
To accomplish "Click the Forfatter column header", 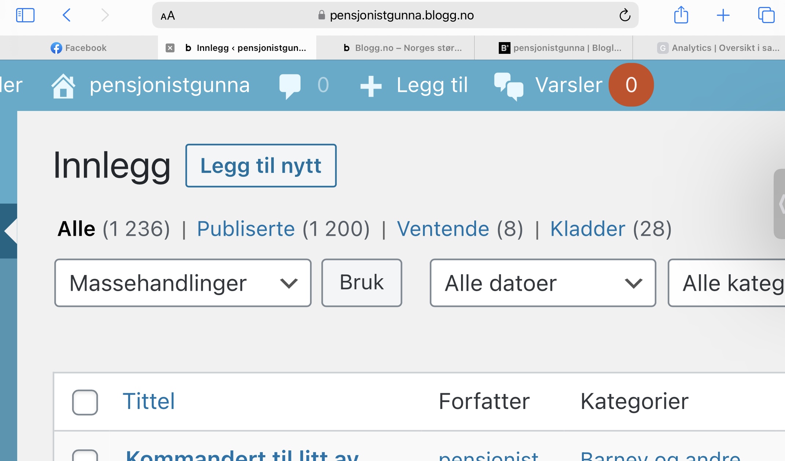I will point(484,401).
